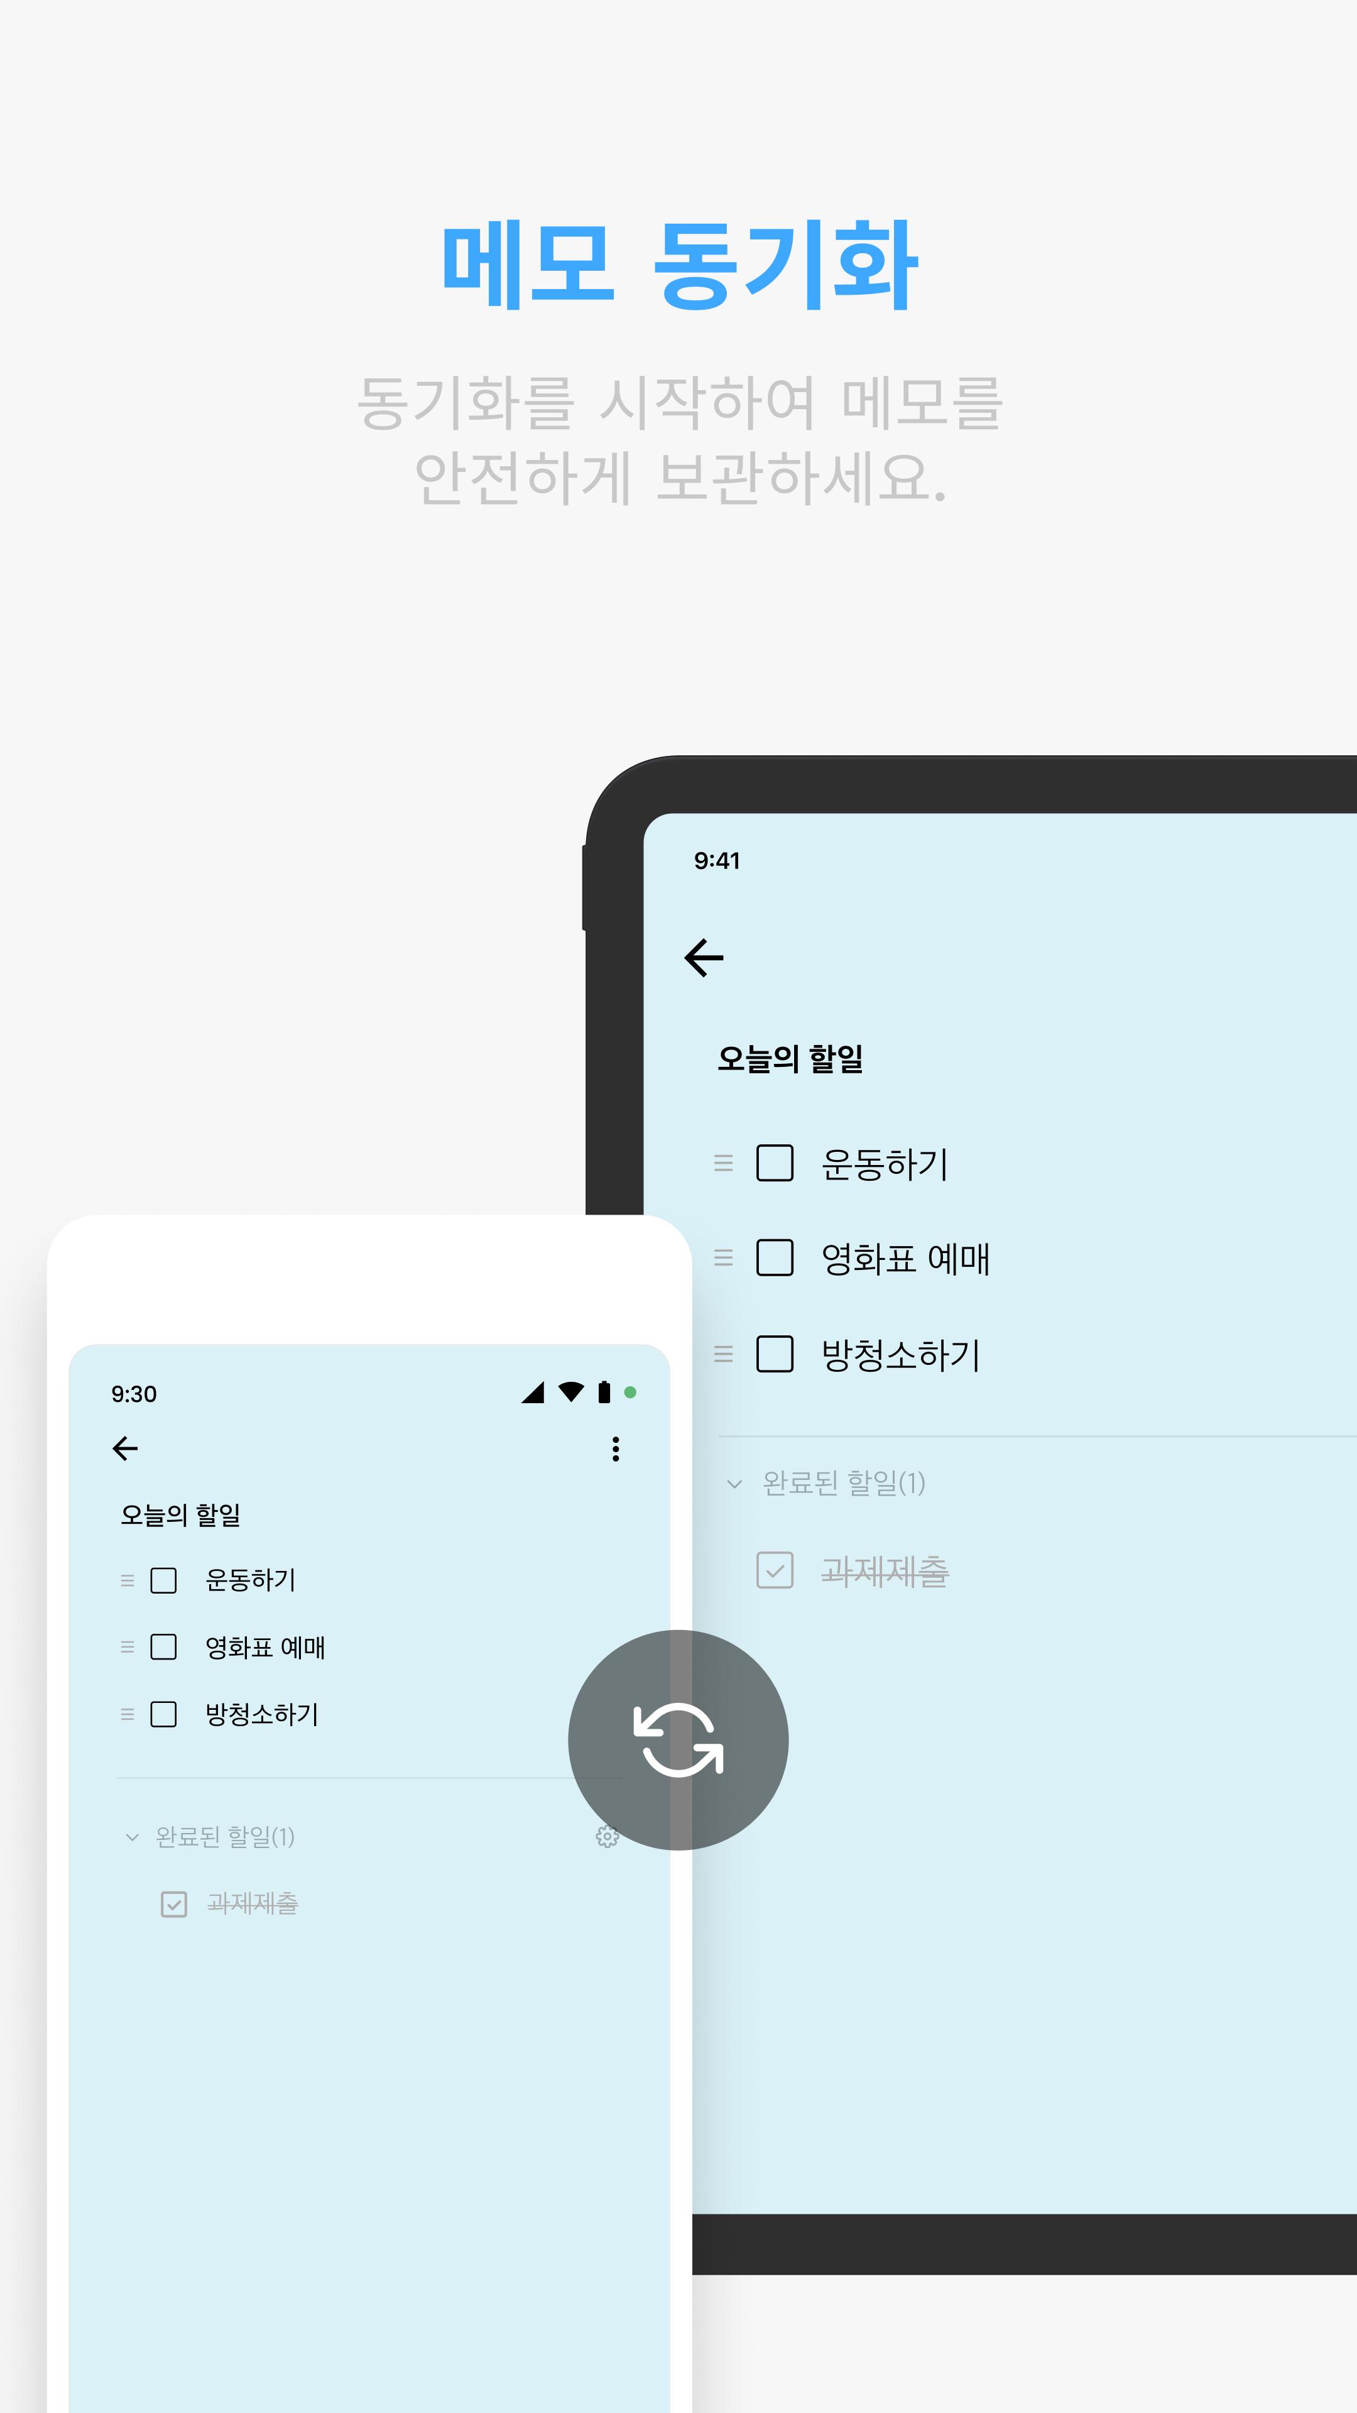Viewport: 1357px width, 2413px height.
Task: Open three-dot overflow menu on phone
Action: tap(615, 1448)
